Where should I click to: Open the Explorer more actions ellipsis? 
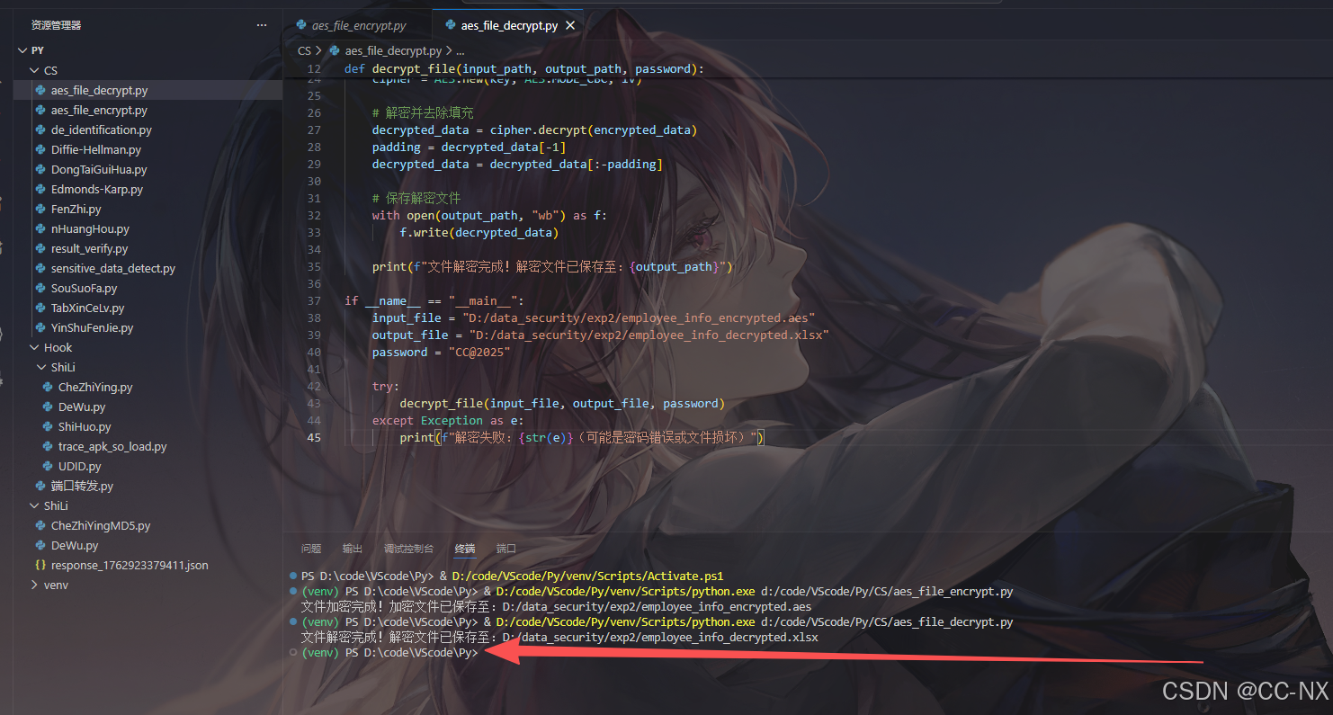[262, 25]
